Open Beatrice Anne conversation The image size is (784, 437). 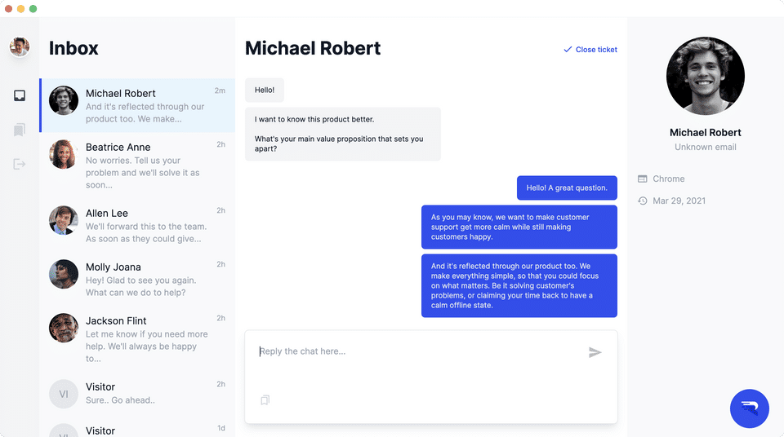click(x=137, y=166)
